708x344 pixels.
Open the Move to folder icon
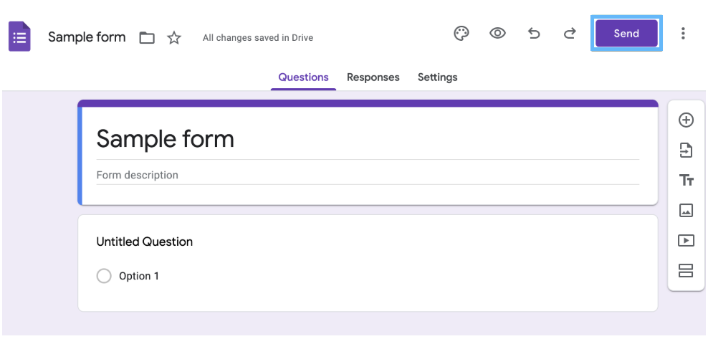coord(147,37)
